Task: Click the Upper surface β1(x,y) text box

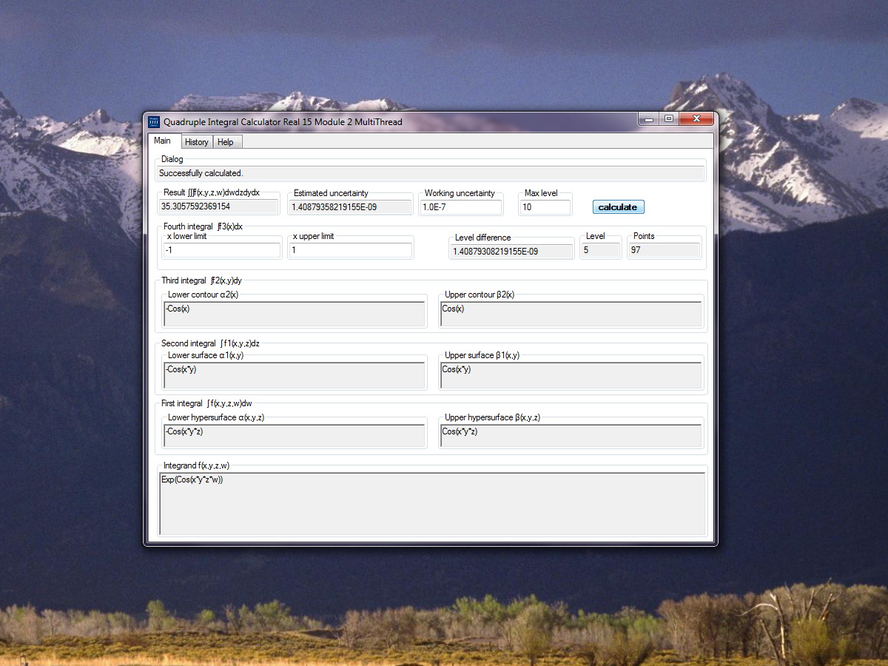Action: [x=571, y=375]
